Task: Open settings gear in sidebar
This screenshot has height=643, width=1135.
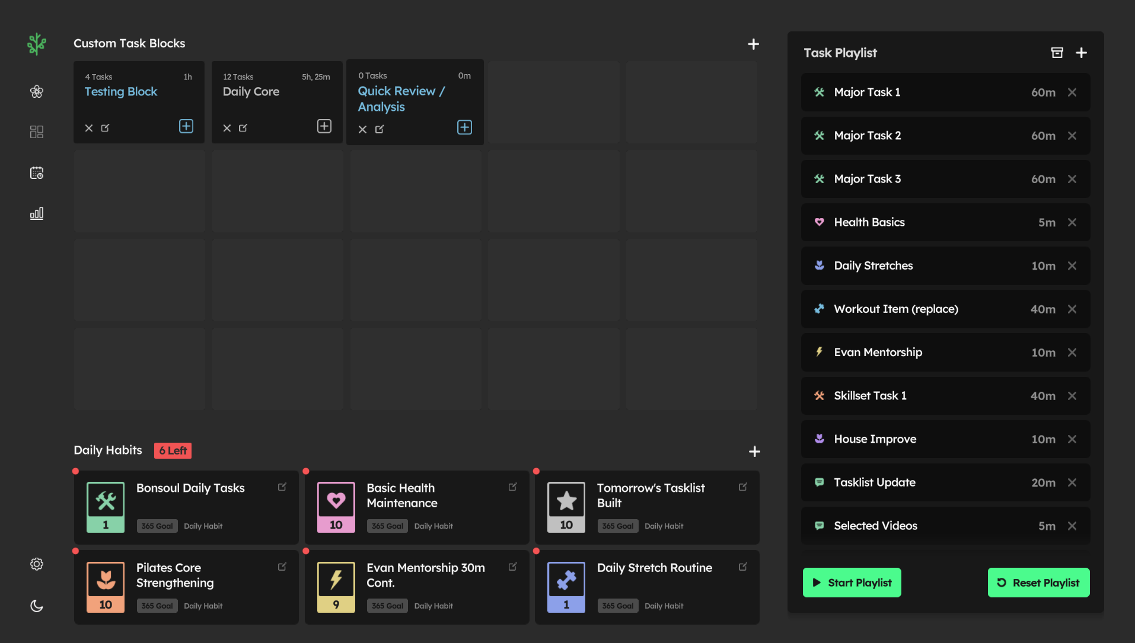Action: (x=37, y=564)
